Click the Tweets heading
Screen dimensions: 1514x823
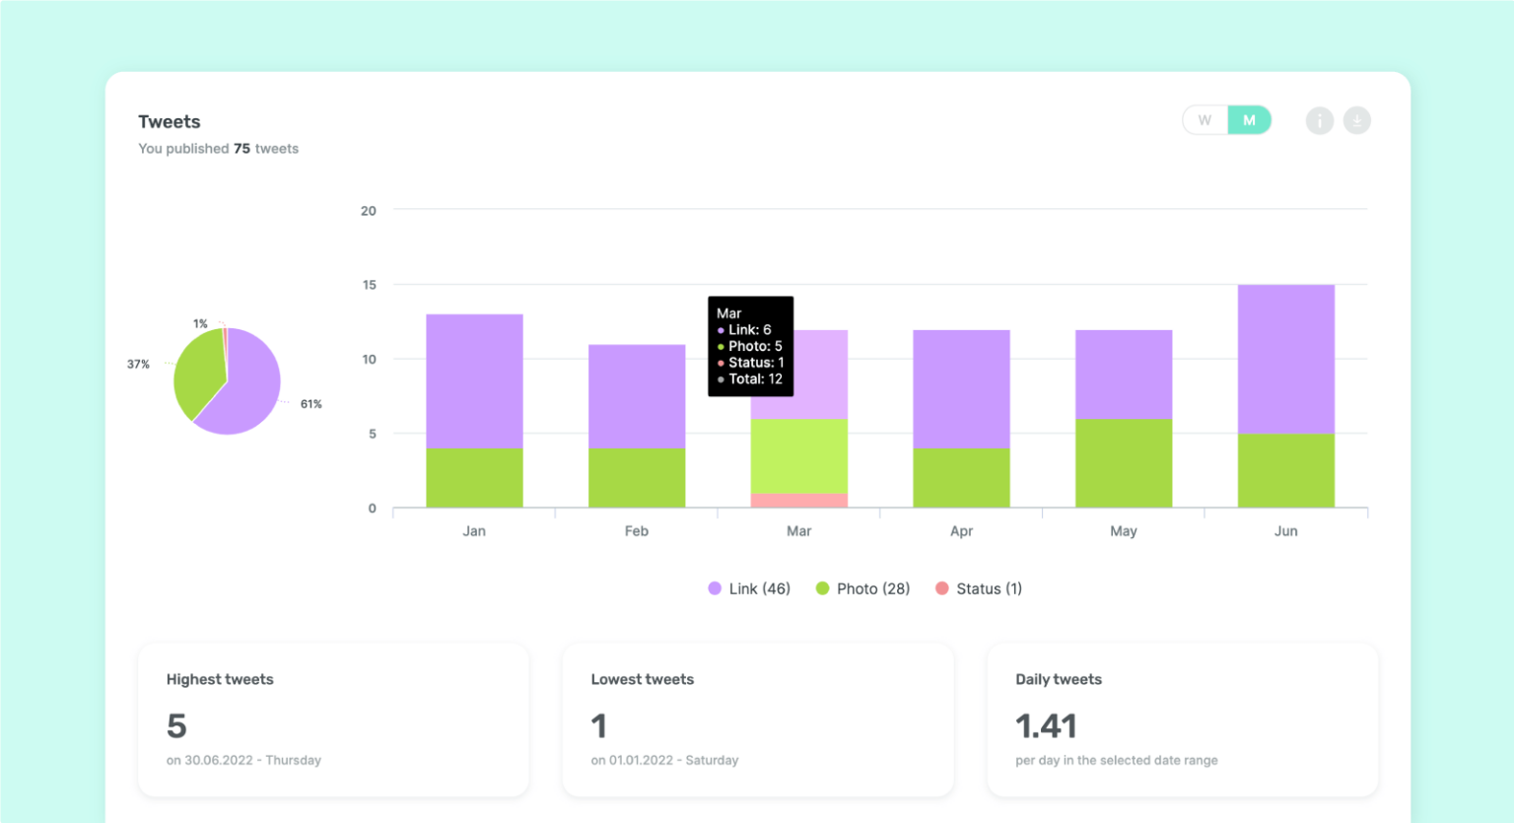pyautogui.click(x=169, y=121)
